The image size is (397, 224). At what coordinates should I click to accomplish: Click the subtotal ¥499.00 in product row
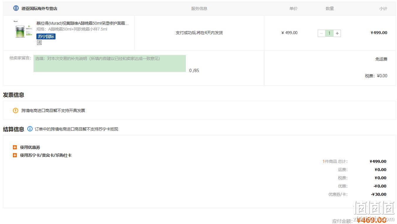pyautogui.click(x=379, y=33)
